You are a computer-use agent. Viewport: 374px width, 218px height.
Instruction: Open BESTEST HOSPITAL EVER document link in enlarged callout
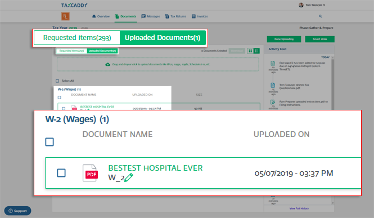pyautogui.click(x=155, y=168)
